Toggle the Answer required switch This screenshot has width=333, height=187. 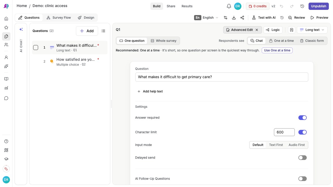click(303, 118)
